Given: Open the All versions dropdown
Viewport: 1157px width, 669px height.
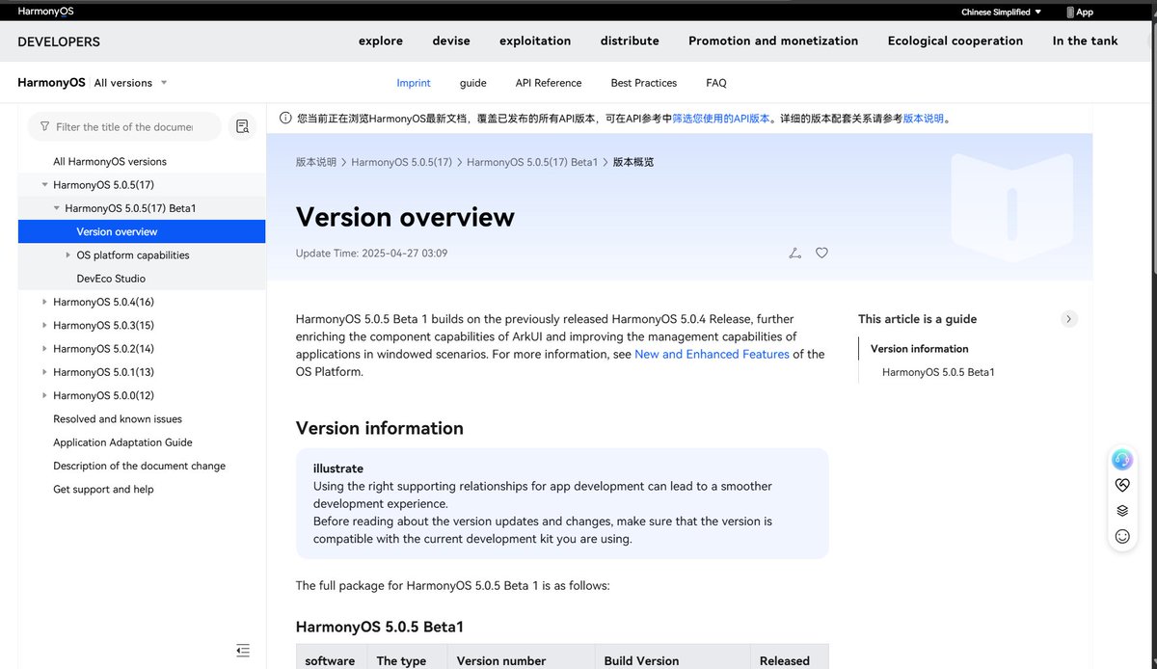Looking at the screenshot, I should coord(130,83).
